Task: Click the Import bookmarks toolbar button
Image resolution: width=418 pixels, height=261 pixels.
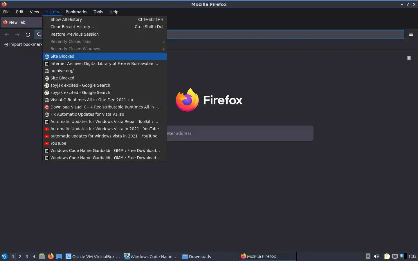Action: (x=23, y=44)
